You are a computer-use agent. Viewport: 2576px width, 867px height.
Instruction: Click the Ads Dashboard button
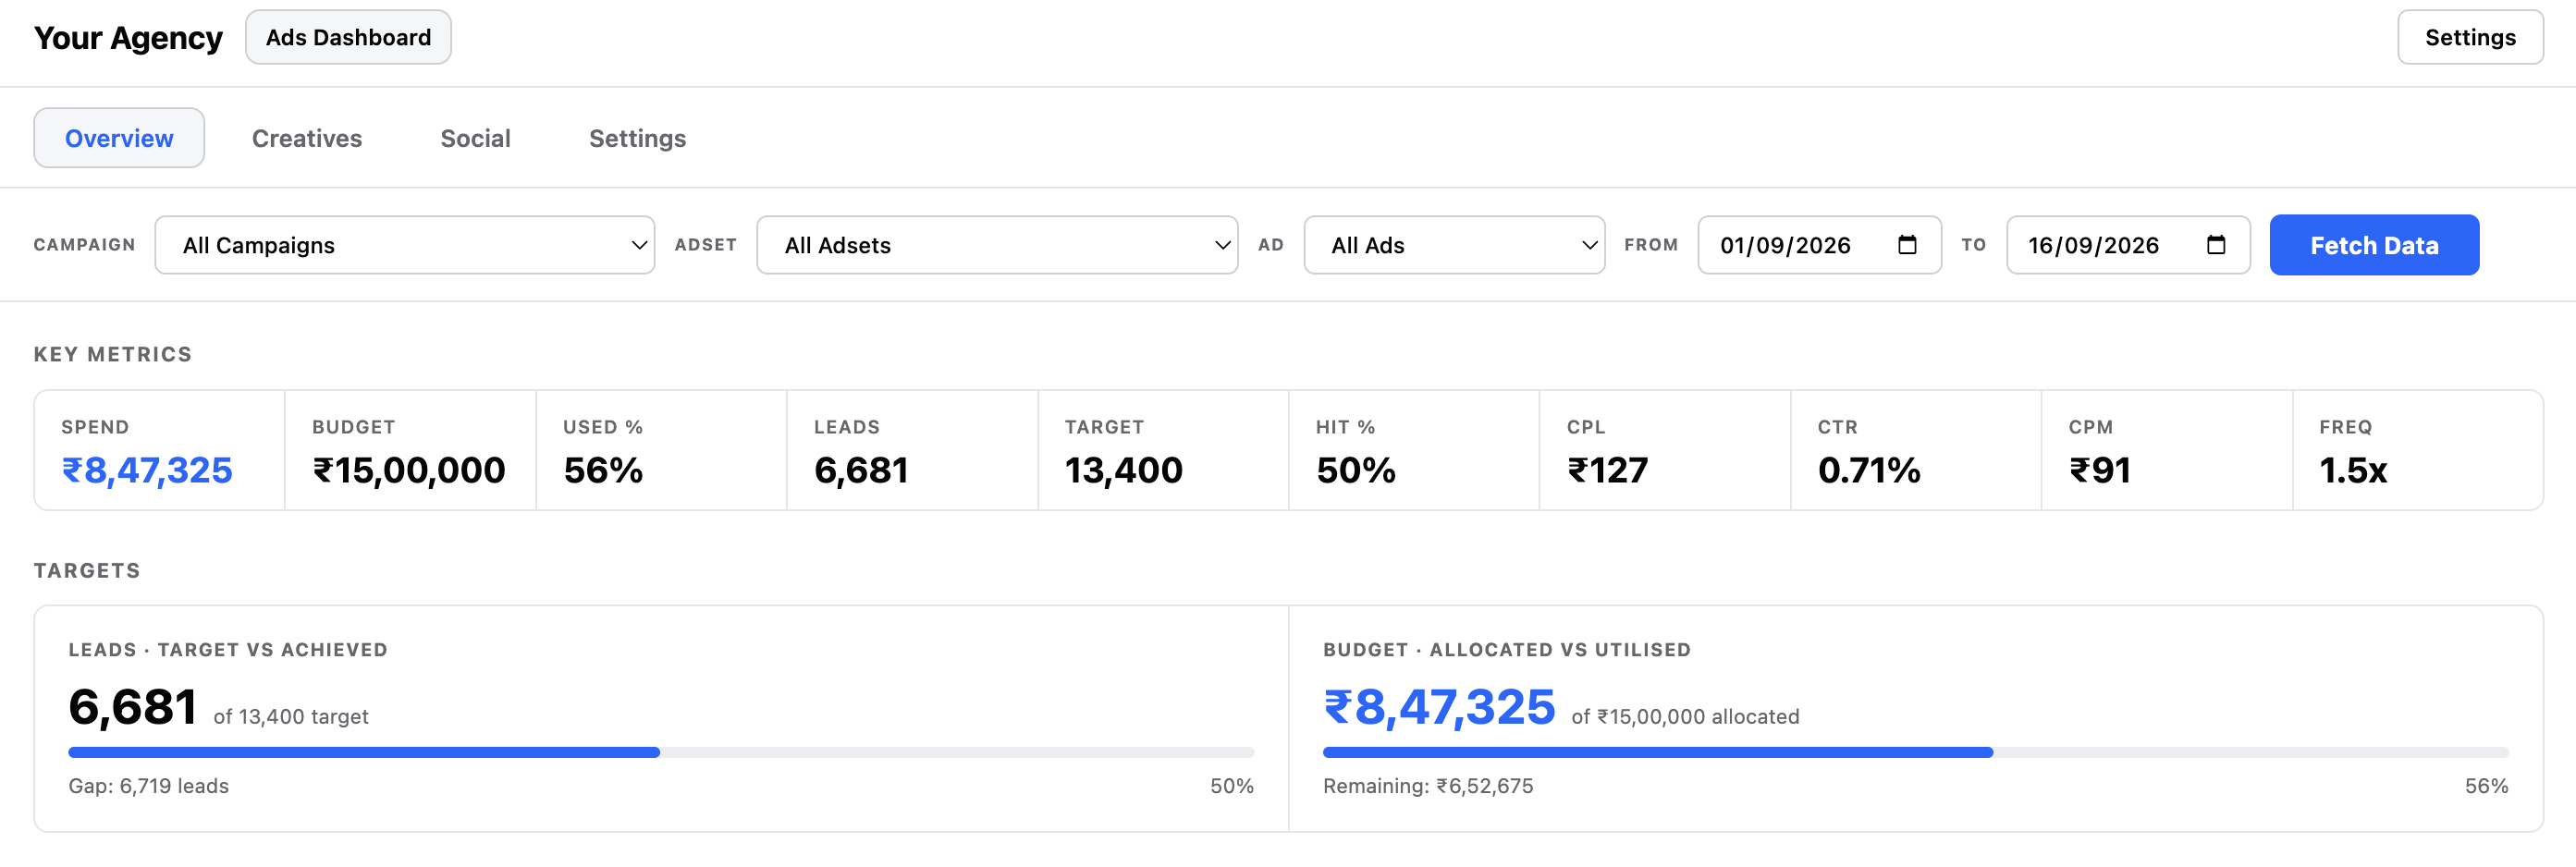[348, 37]
